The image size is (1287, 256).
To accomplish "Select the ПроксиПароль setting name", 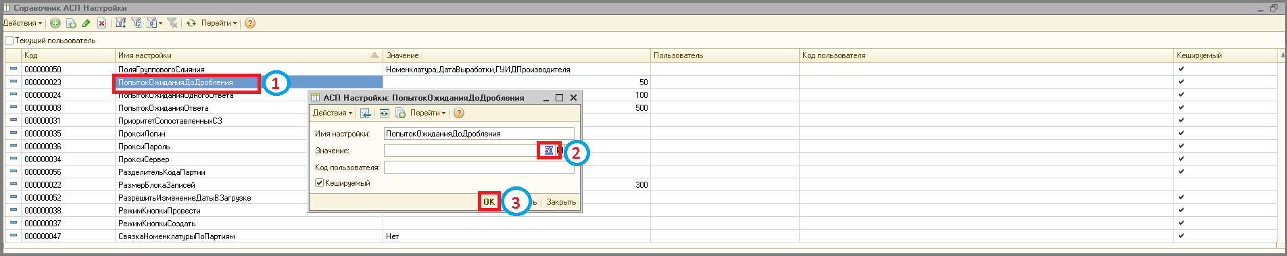I will [x=144, y=147].
